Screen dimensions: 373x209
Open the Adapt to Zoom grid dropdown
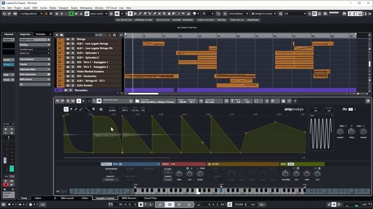[x=263, y=14]
